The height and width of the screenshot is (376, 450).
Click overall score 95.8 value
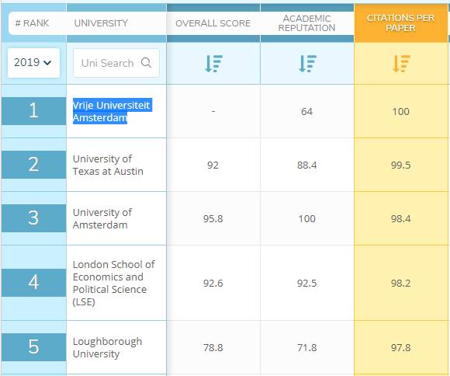point(213,219)
